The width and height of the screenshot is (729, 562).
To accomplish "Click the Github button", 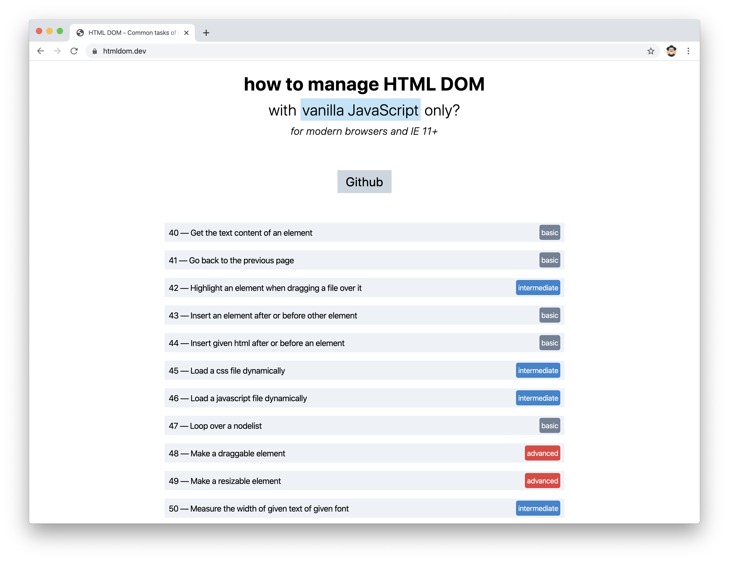I will pos(364,181).
